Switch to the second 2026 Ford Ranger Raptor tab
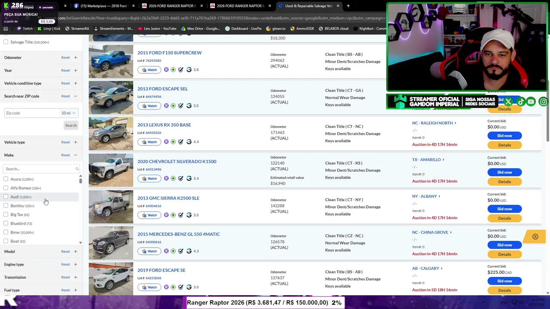Viewport: 550px width, 309px height. (241, 6)
